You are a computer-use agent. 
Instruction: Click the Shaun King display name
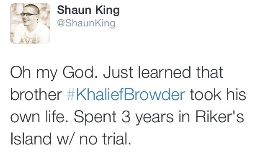(88, 10)
